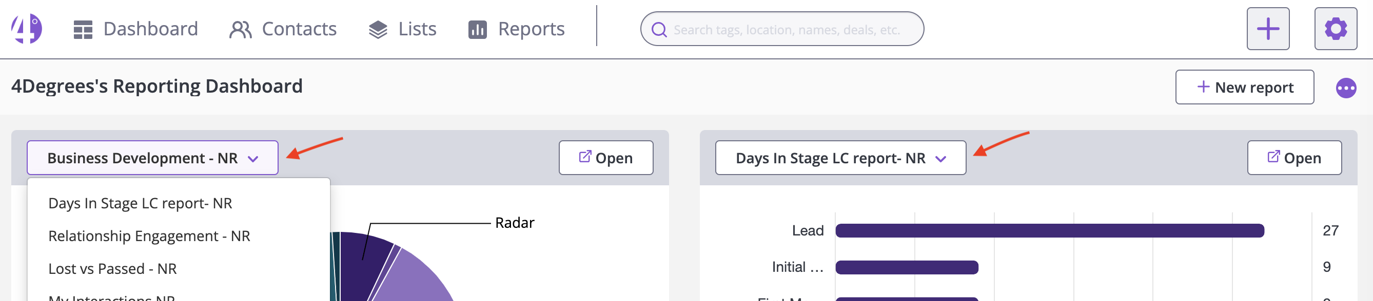Click the value 9 beside Initial bar
The height and width of the screenshot is (301, 1373).
click(1327, 267)
